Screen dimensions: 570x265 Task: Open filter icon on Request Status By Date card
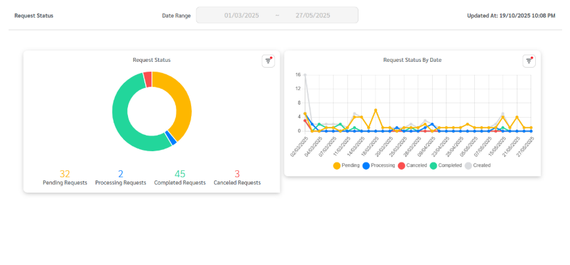point(529,61)
